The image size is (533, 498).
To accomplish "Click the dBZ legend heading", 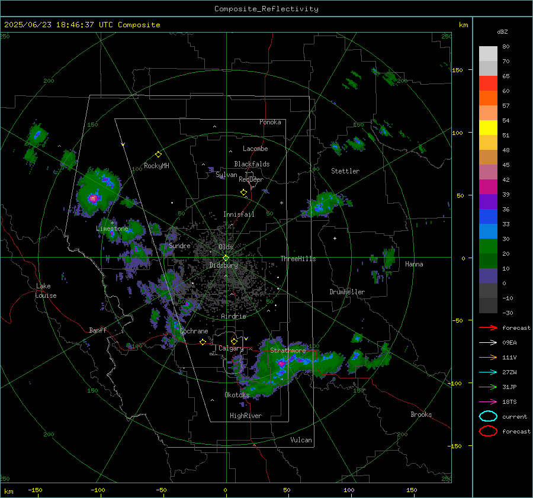I will coord(502,31).
